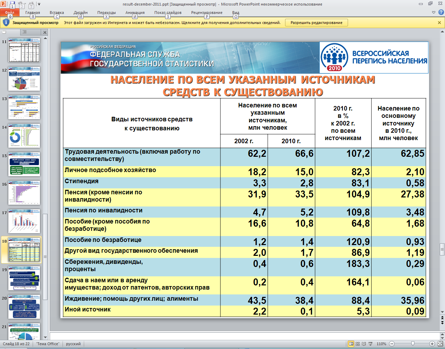Close the slide thumbnails pane

[x=44, y=32]
